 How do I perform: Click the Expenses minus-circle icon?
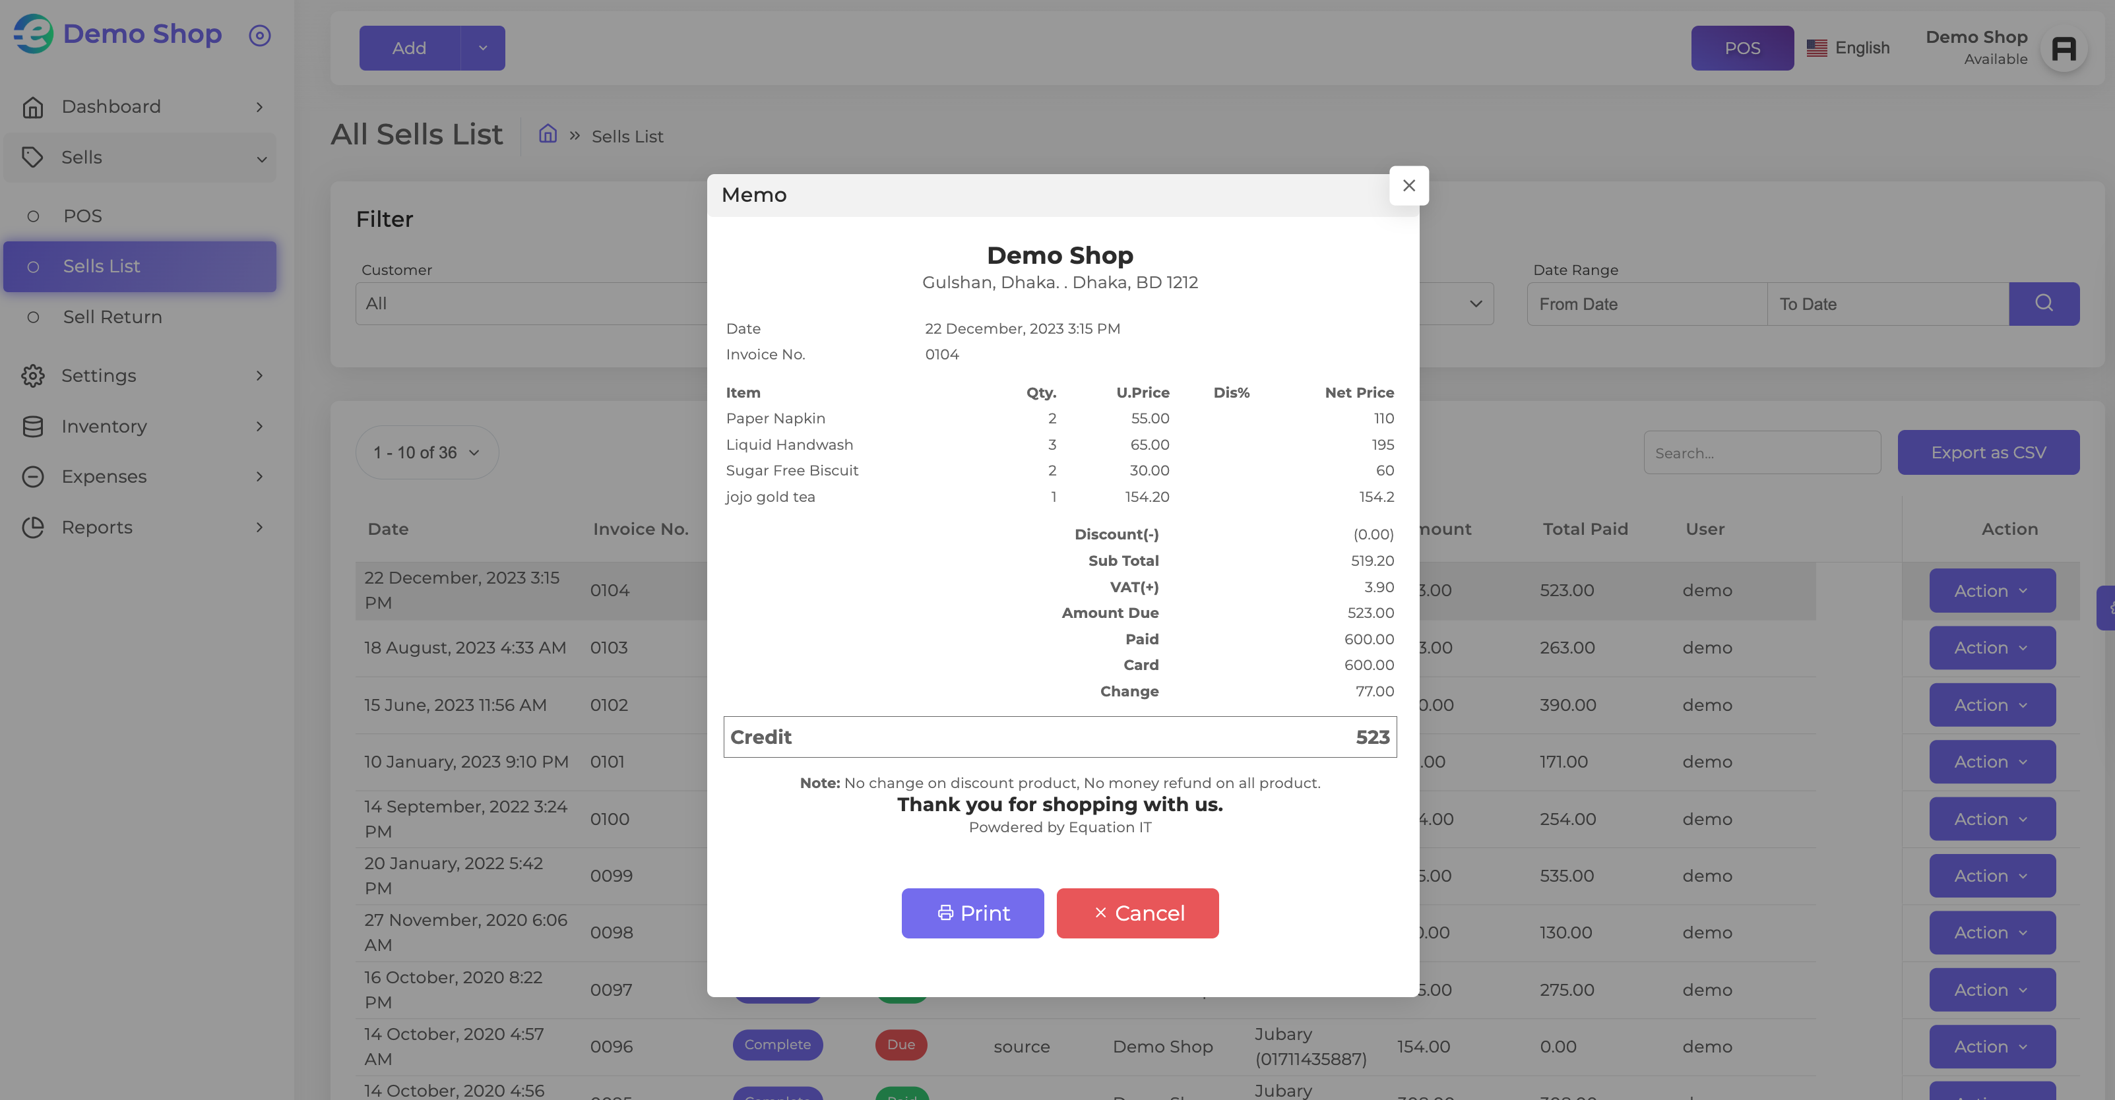[x=33, y=476]
